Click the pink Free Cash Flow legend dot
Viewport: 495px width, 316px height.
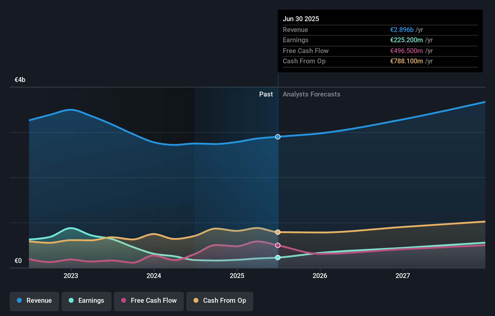coord(124,301)
